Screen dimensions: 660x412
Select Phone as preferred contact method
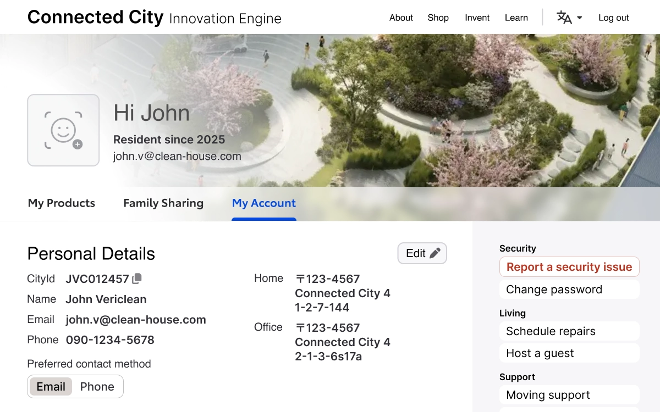click(97, 387)
